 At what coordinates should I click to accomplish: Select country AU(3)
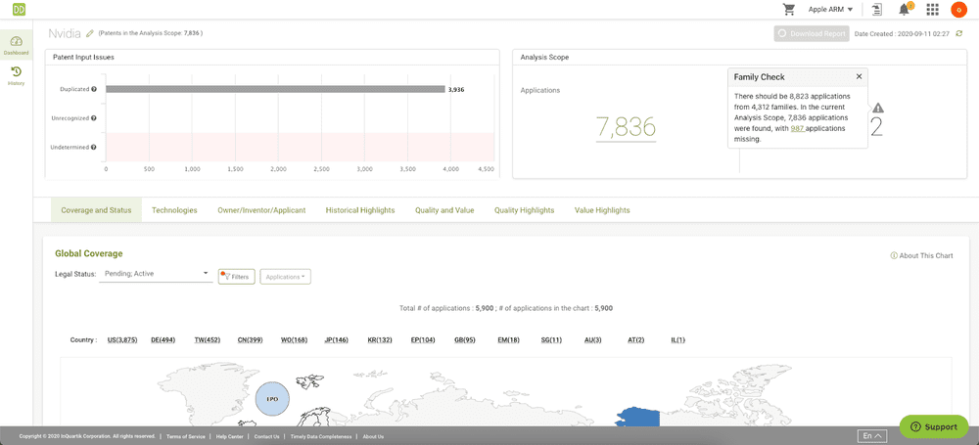pyautogui.click(x=594, y=340)
